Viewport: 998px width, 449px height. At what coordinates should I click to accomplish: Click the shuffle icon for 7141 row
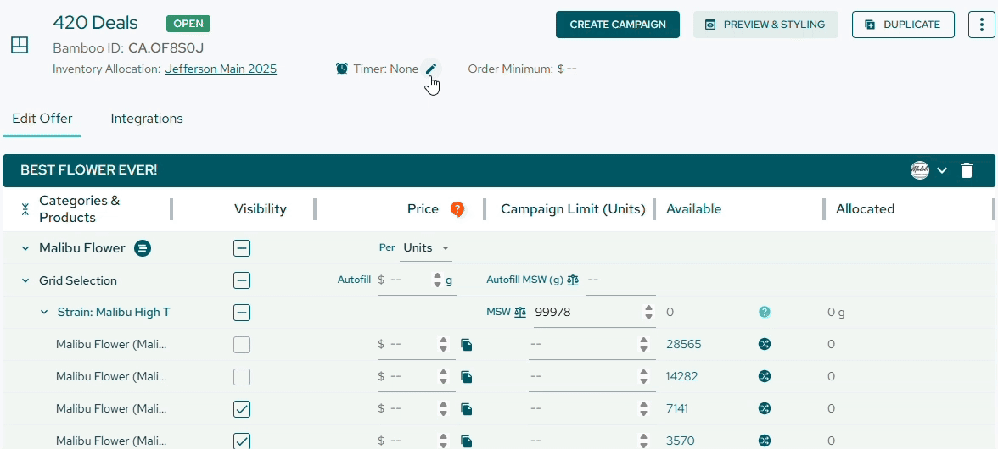765,408
